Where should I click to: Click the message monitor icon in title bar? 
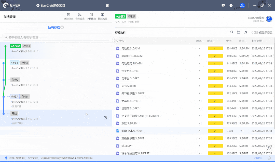(x=223, y=5)
